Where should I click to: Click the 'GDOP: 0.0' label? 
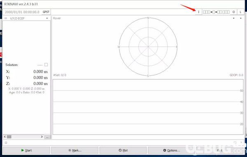[236, 75]
